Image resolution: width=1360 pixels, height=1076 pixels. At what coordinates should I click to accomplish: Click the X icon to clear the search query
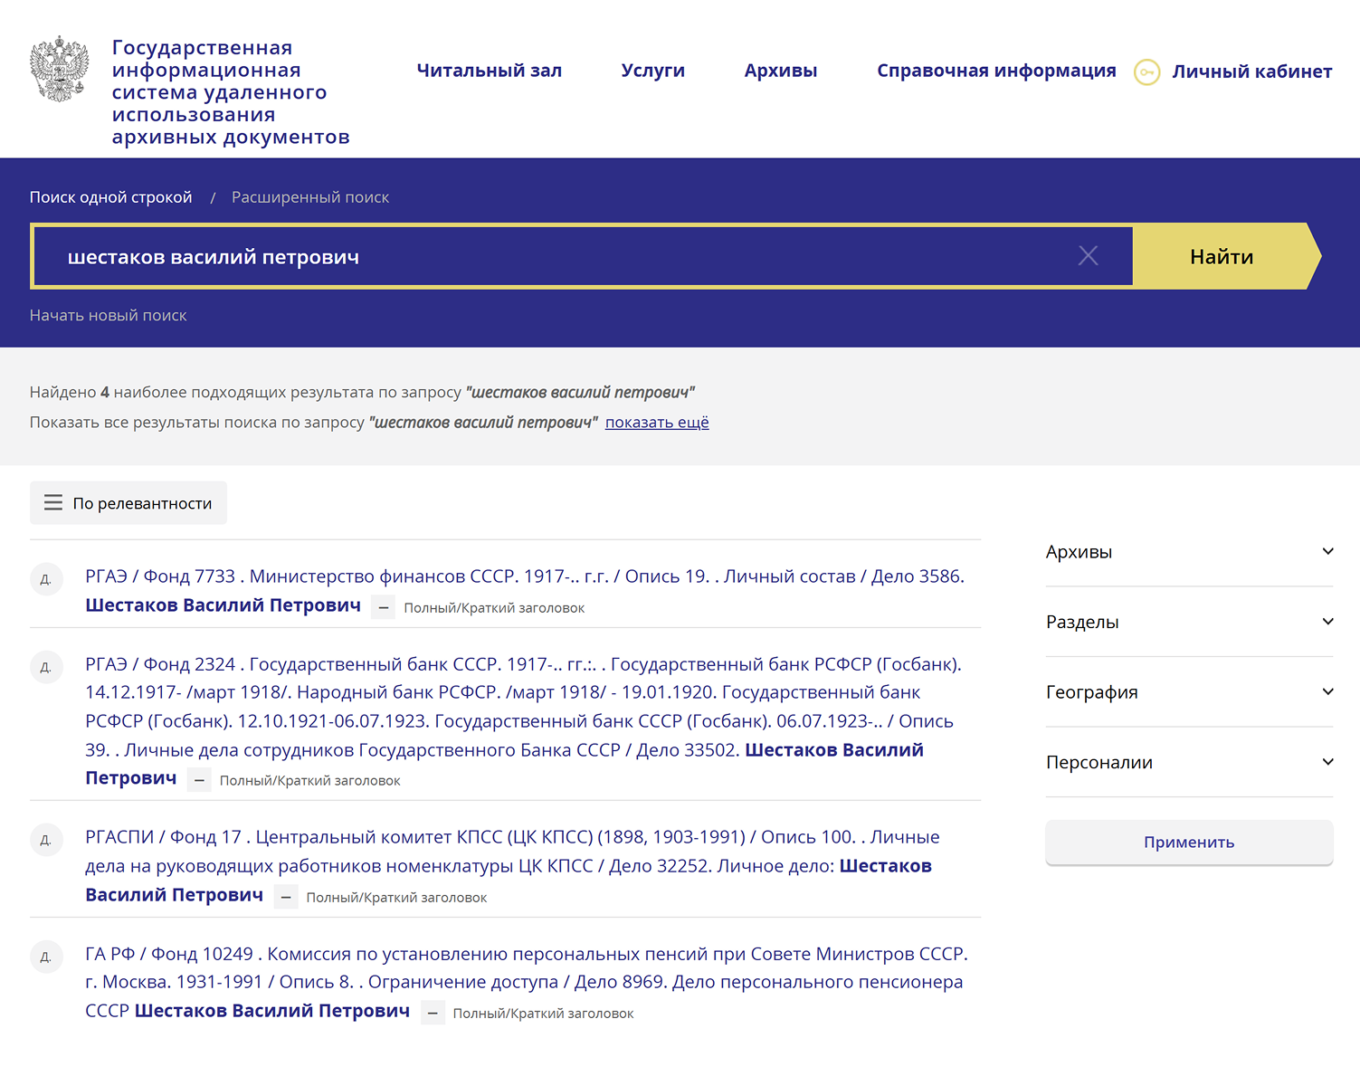pos(1088,256)
